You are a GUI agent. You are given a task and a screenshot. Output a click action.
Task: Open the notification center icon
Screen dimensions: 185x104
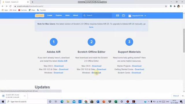[x=181, y=101]
